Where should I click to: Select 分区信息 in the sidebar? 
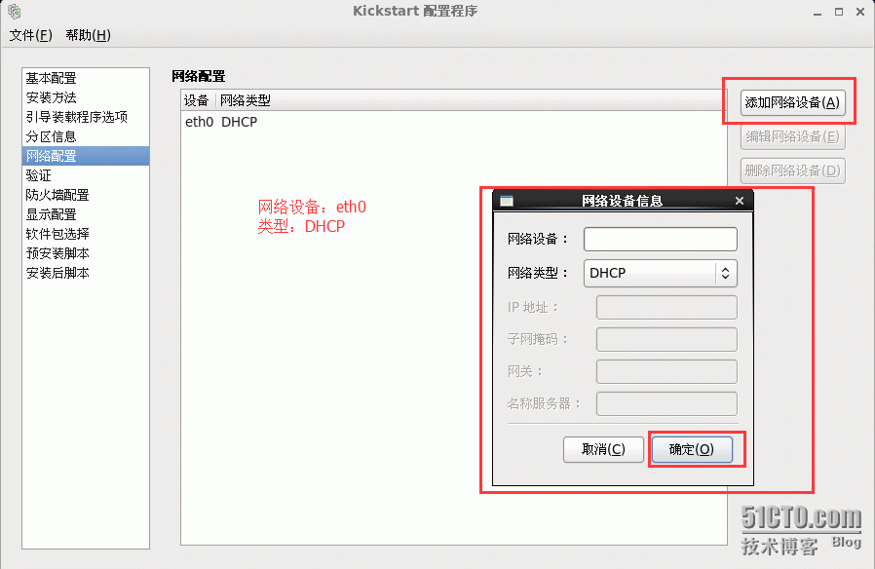tap(86, 136)
